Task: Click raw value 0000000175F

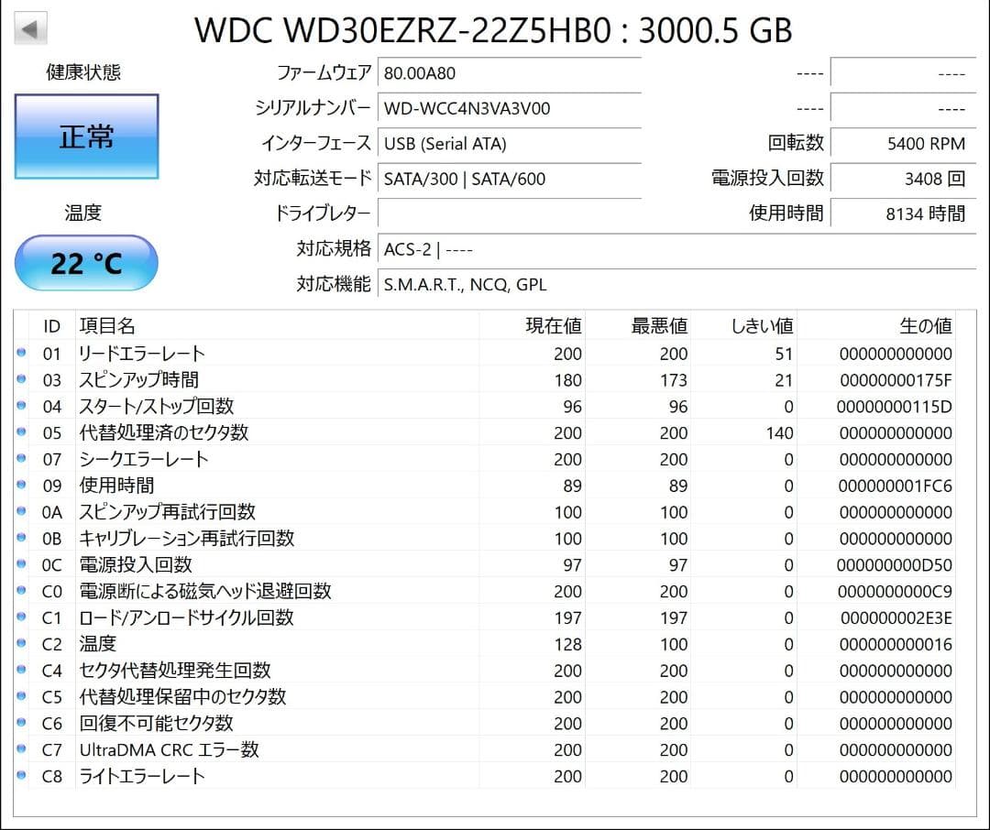Action: (896, 380)
